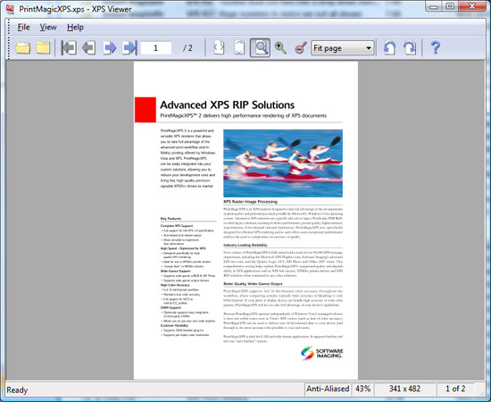
Task: Click the kayakers photo in the document
Action: click(x=283, y=163)
